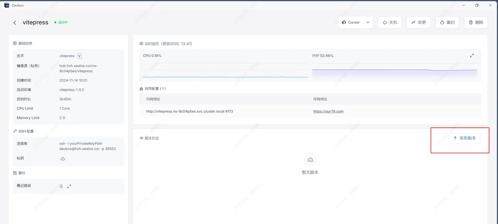Screen dimensions: 498x224
Task: Click the VitePress logo icon next to name
Action: pos(79,56)
